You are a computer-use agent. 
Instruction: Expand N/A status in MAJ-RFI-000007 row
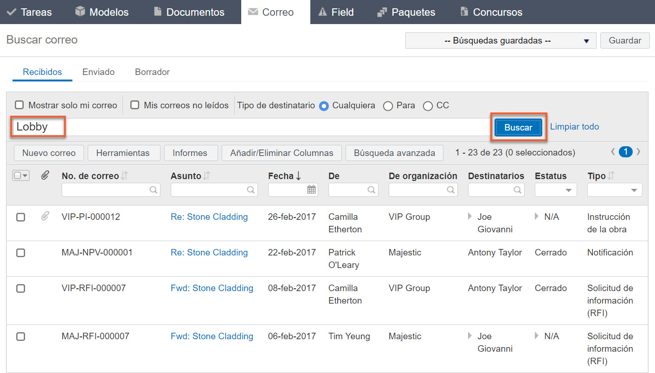538,336
